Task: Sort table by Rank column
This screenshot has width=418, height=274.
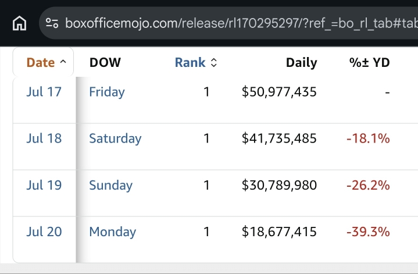Action: click(190, 62)
